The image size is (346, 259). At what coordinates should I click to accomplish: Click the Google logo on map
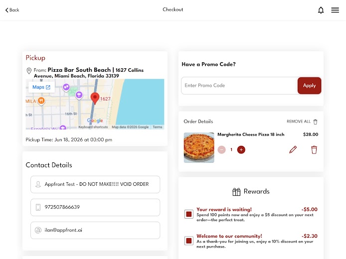[x=95, y=121]
